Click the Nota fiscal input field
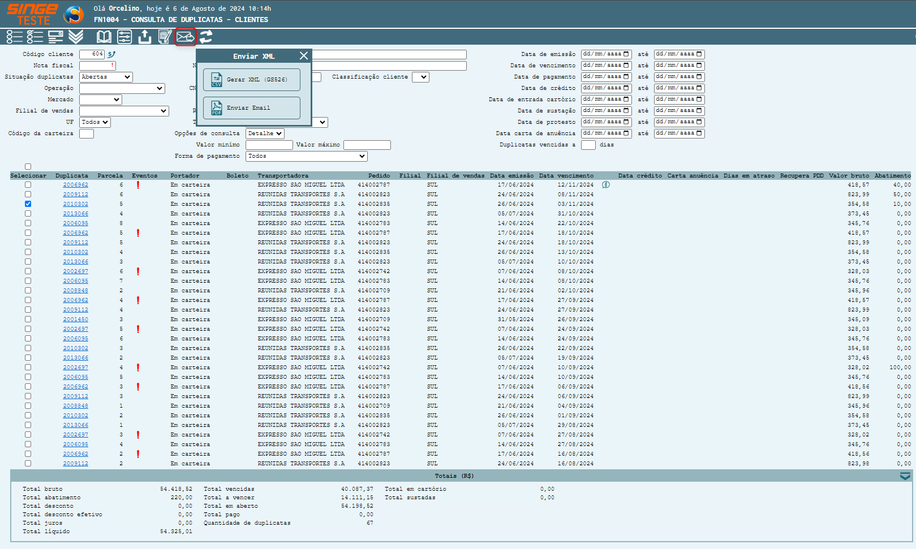Screen dimensions: 916x549 (97, 66)
